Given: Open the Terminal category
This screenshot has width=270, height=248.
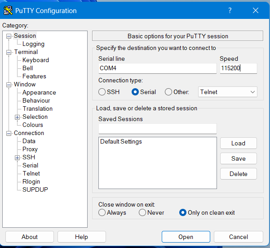Looking at the screenshot, I should click(x=26, y=52).
